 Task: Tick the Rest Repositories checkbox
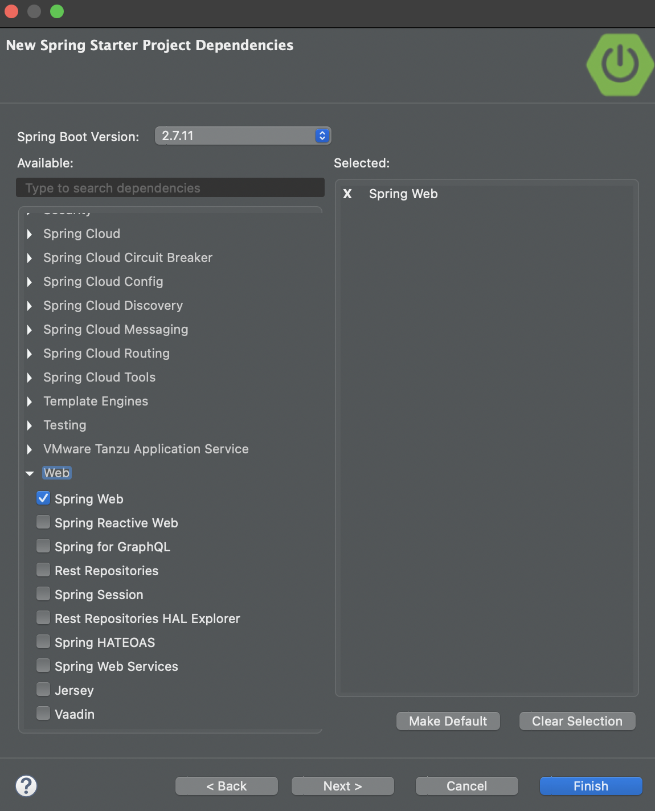pos(43,570)
